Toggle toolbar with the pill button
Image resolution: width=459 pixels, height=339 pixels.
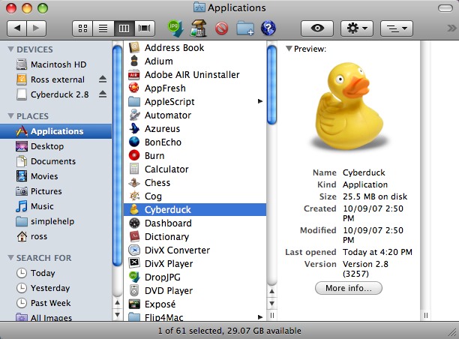445,8
